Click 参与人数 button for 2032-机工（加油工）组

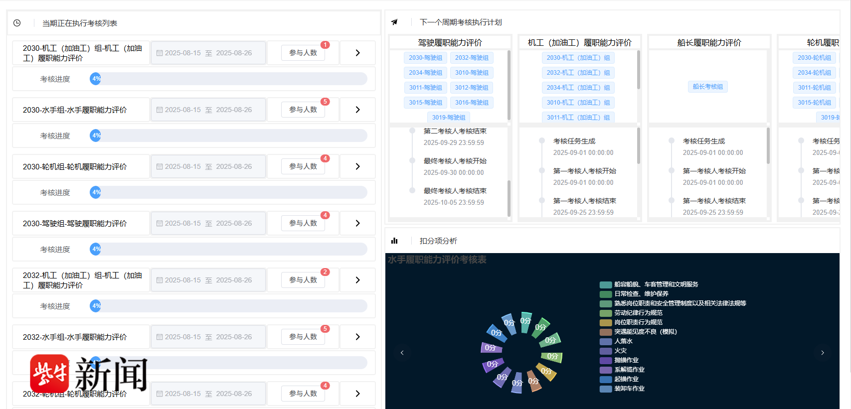(x=303, y=280)
